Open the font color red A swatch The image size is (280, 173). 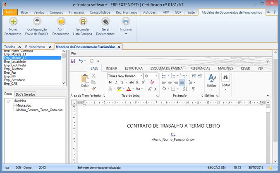tap(129, 89)
